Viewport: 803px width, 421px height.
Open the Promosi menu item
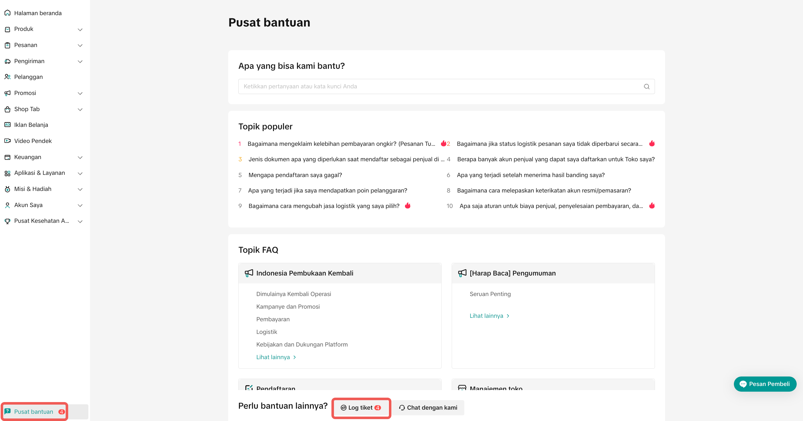coord(25,93)
